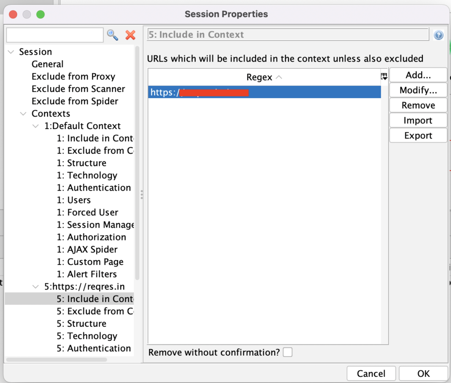Screen dimensions: 451x383
Task: Click the Remove button
Action: click(x=418, y=105)
